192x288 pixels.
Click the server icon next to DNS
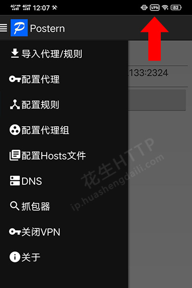15,181
